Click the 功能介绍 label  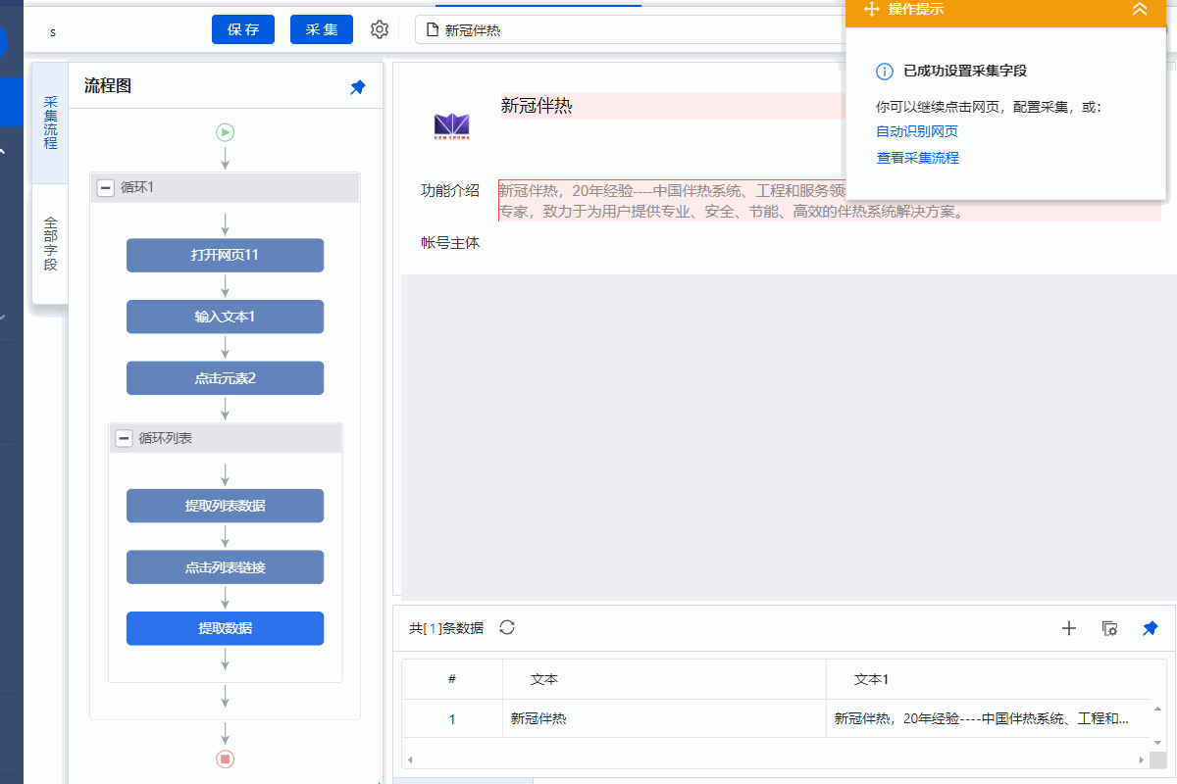(450, 191)
